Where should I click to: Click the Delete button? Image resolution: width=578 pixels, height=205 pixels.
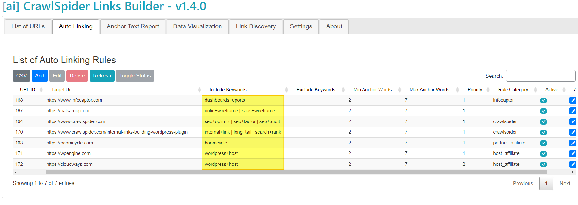coord(77,76)
